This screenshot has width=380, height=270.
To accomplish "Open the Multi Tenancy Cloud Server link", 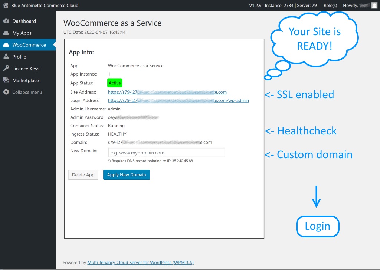I will pyautogui.click(x=141, y=263).
